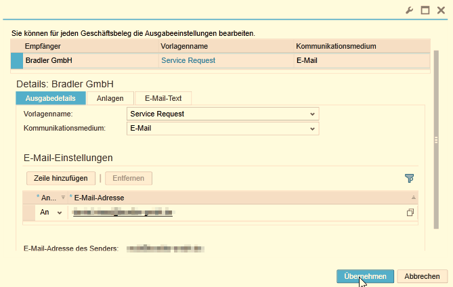Select the Ausgabedetails tab
This screenshot has width=453, height=287.
coord(50,98)
